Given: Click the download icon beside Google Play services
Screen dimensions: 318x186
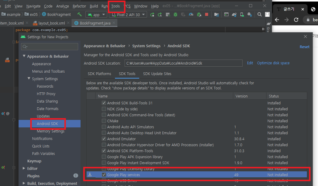Looking at the screenshot, I should click(90, 174).
